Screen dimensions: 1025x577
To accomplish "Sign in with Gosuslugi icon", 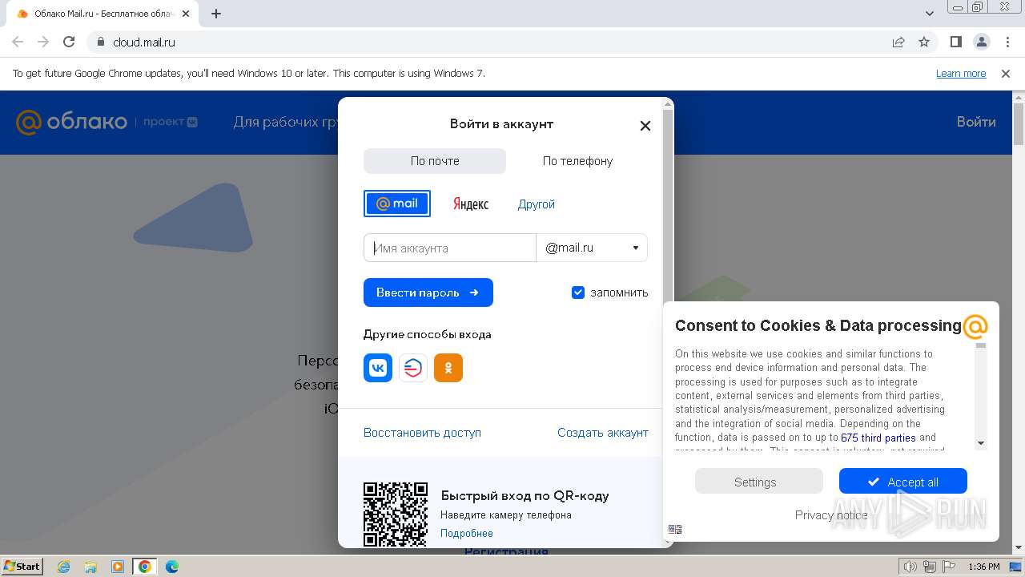I will [413, 368].
